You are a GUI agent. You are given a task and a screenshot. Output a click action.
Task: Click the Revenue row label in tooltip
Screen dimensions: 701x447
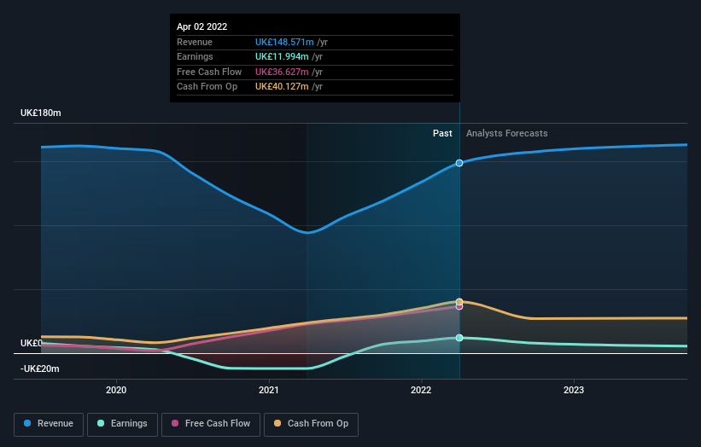tap(195, 42)
